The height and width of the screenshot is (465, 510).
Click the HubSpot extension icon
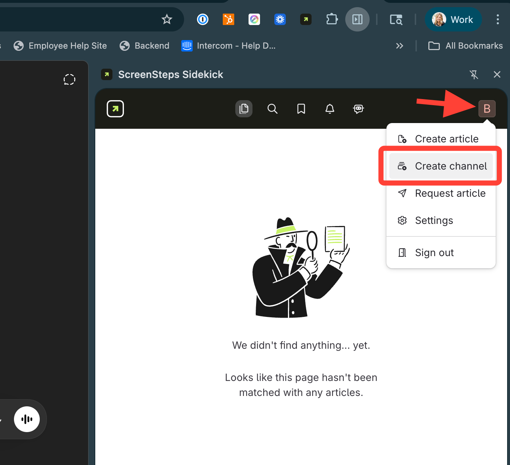228,19
